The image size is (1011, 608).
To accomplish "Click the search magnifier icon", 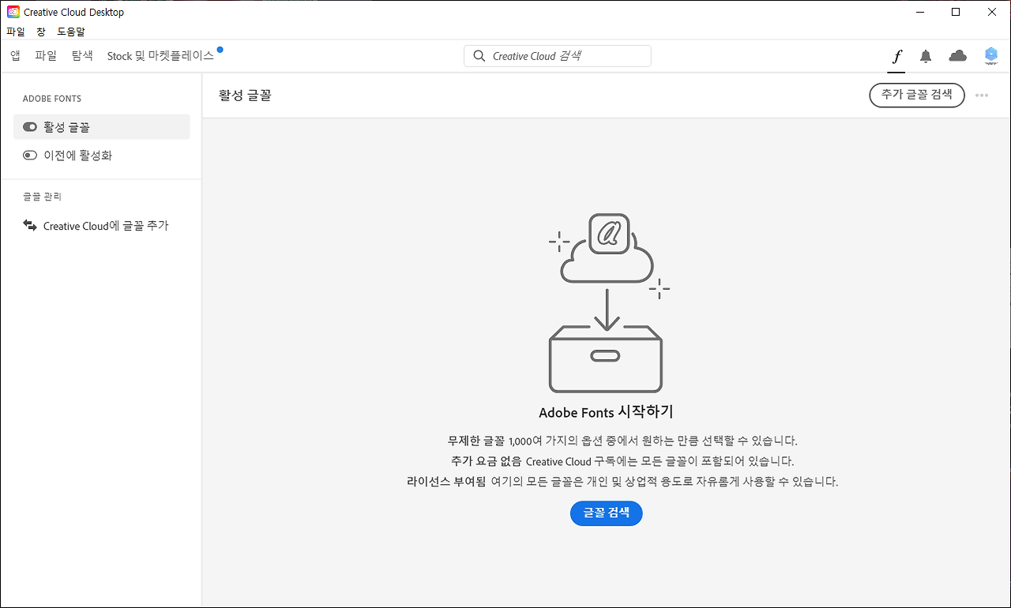I will 479,56.
